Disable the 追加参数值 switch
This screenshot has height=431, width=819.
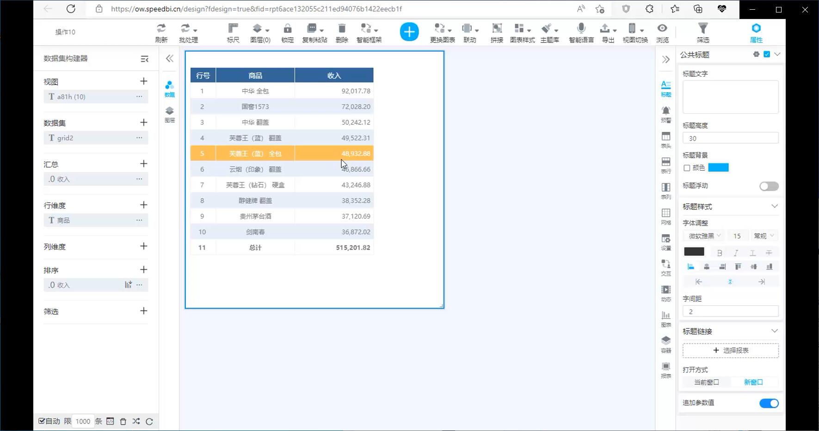[769, 403]
